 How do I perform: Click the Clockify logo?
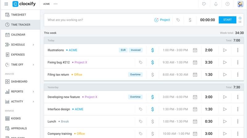[x=24, y=4]
